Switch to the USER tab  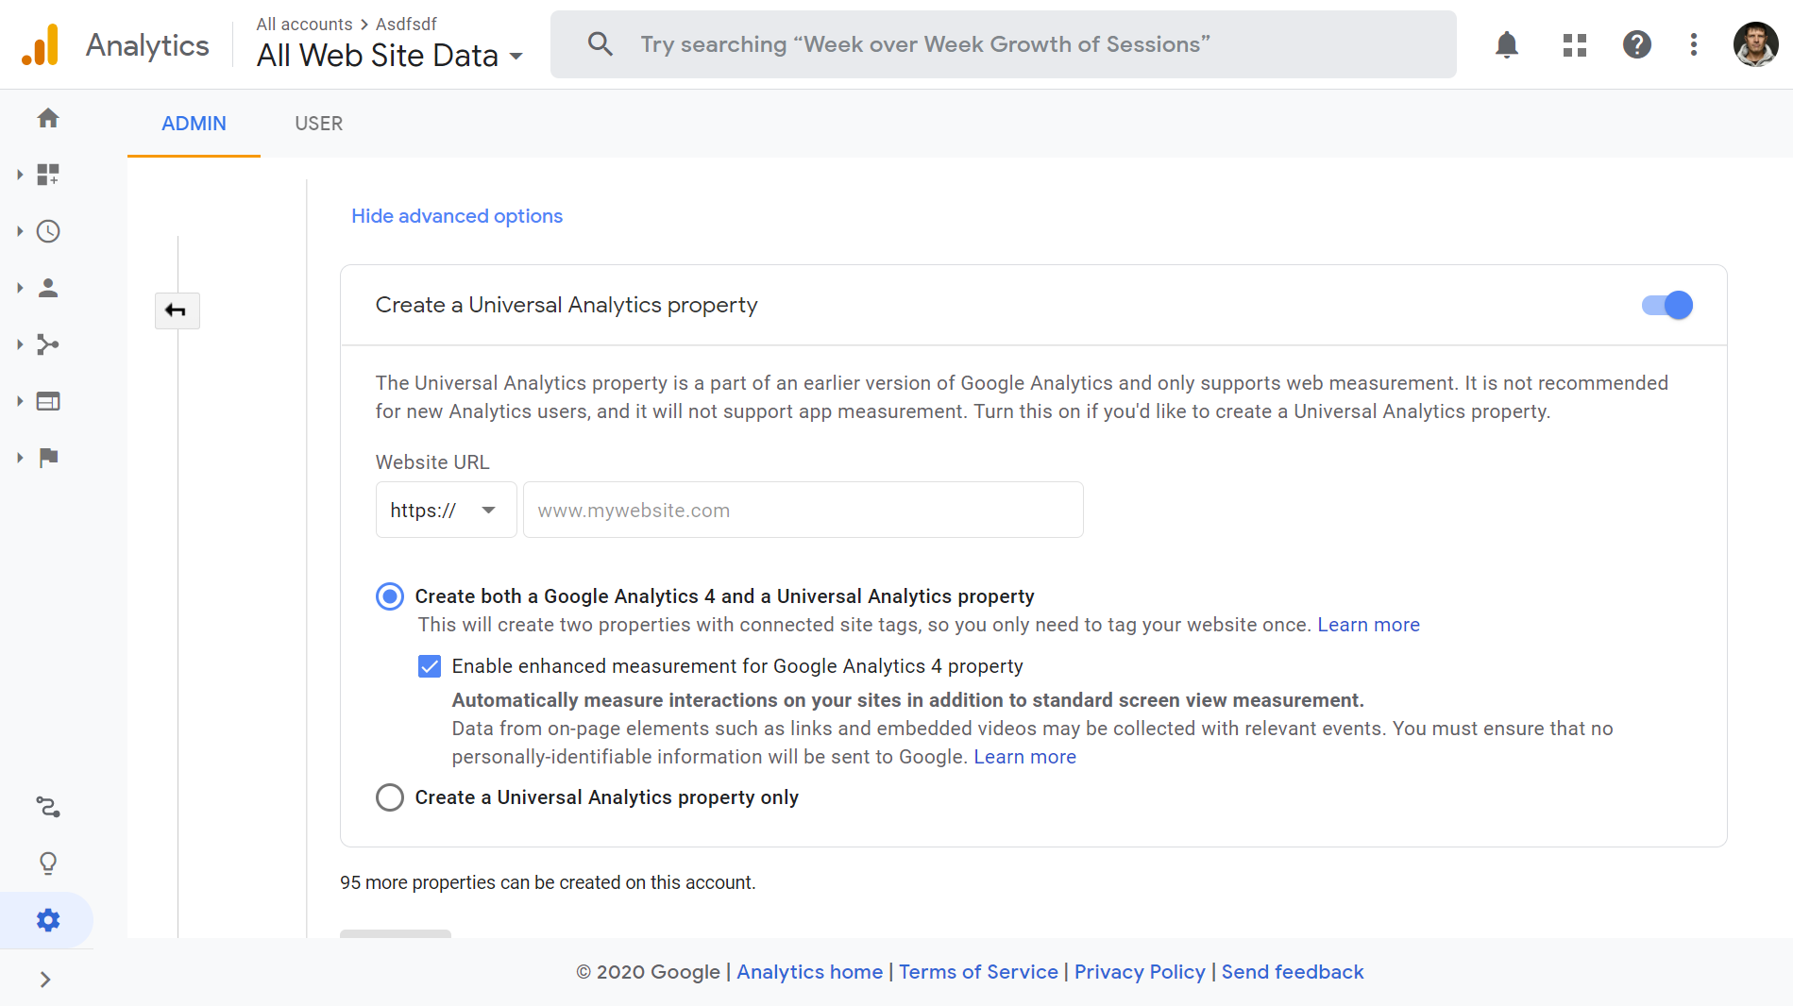coord(318,124)
